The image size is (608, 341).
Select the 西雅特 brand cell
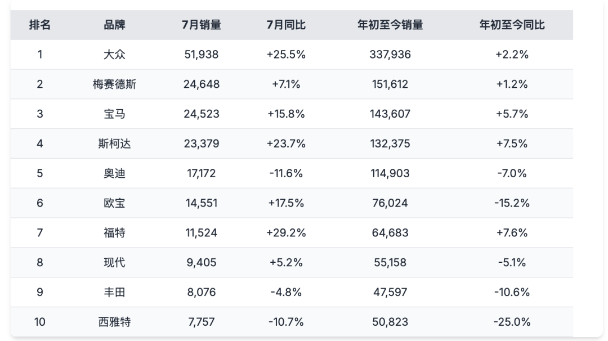pos(114,322)
